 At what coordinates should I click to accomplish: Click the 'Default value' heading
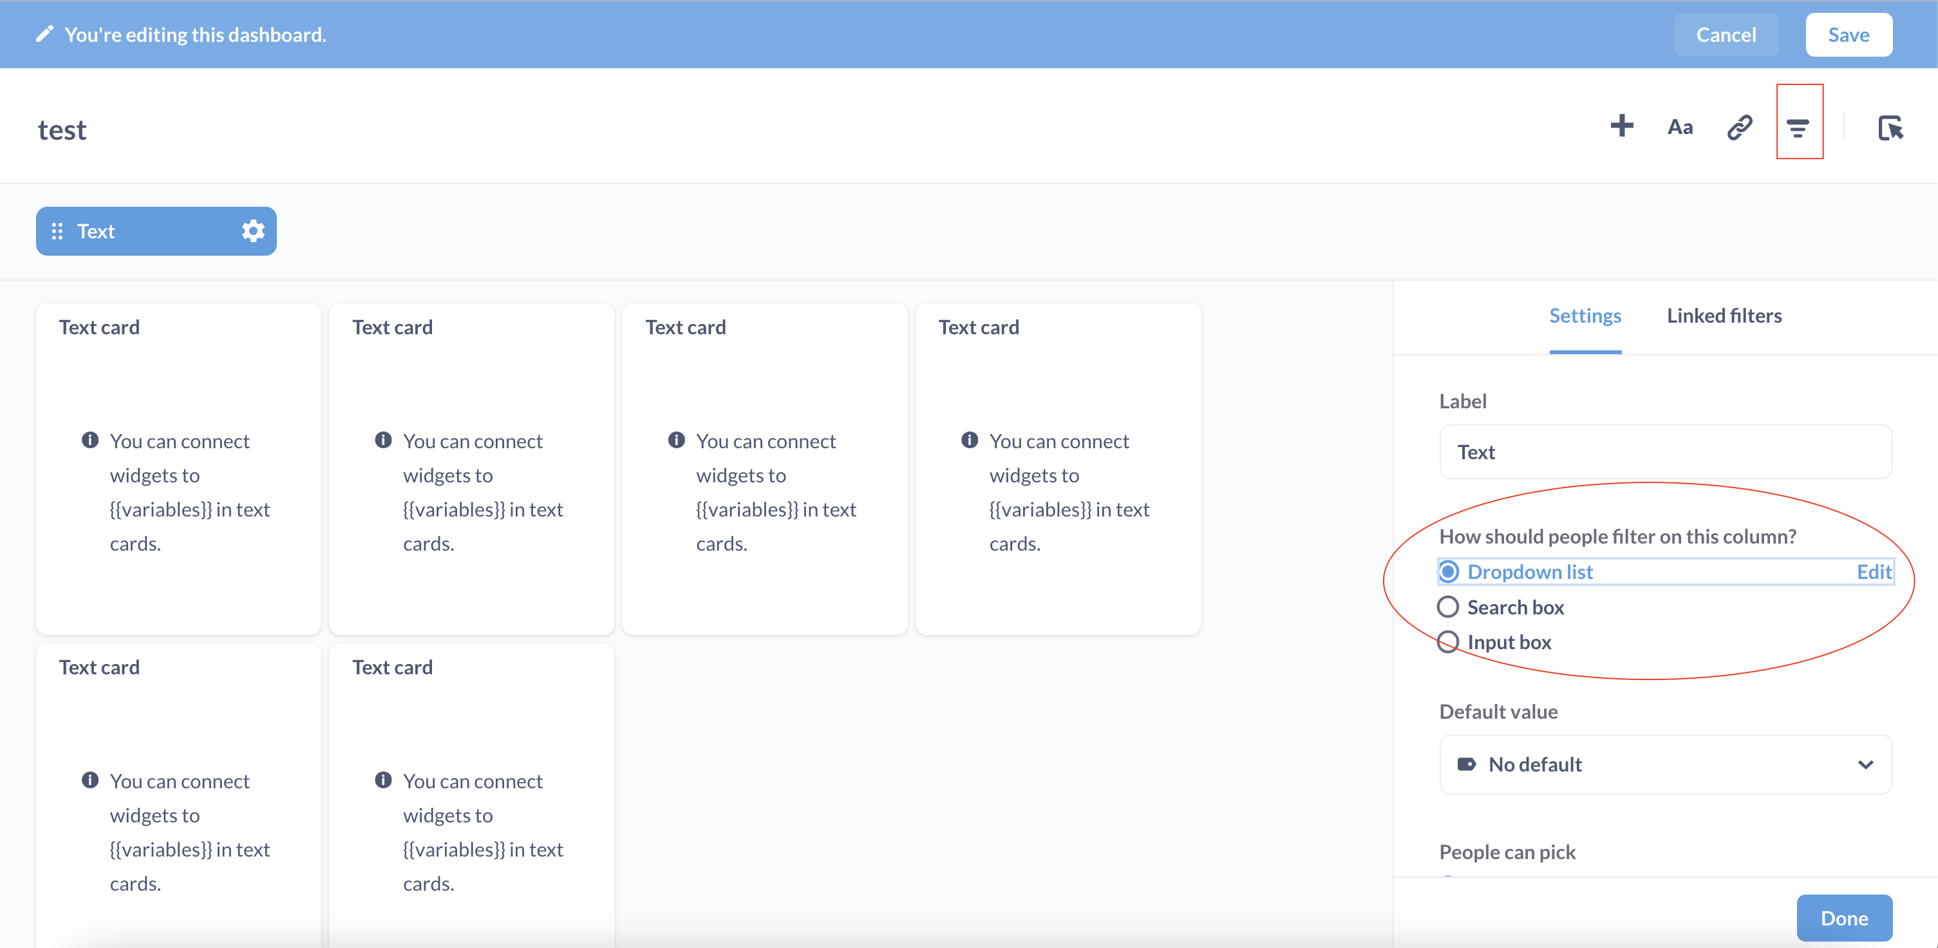[1498, 712]
